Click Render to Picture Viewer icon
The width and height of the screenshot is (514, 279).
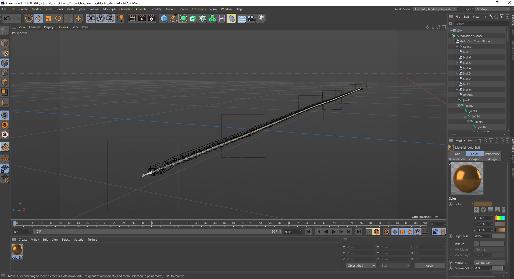click(x=142, y=18)
